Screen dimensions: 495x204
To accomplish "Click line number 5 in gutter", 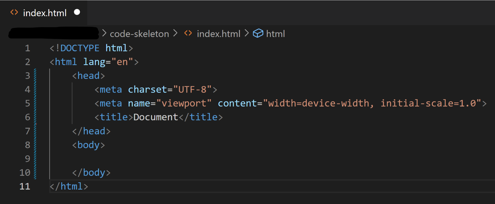I will (x=27, y=103).
